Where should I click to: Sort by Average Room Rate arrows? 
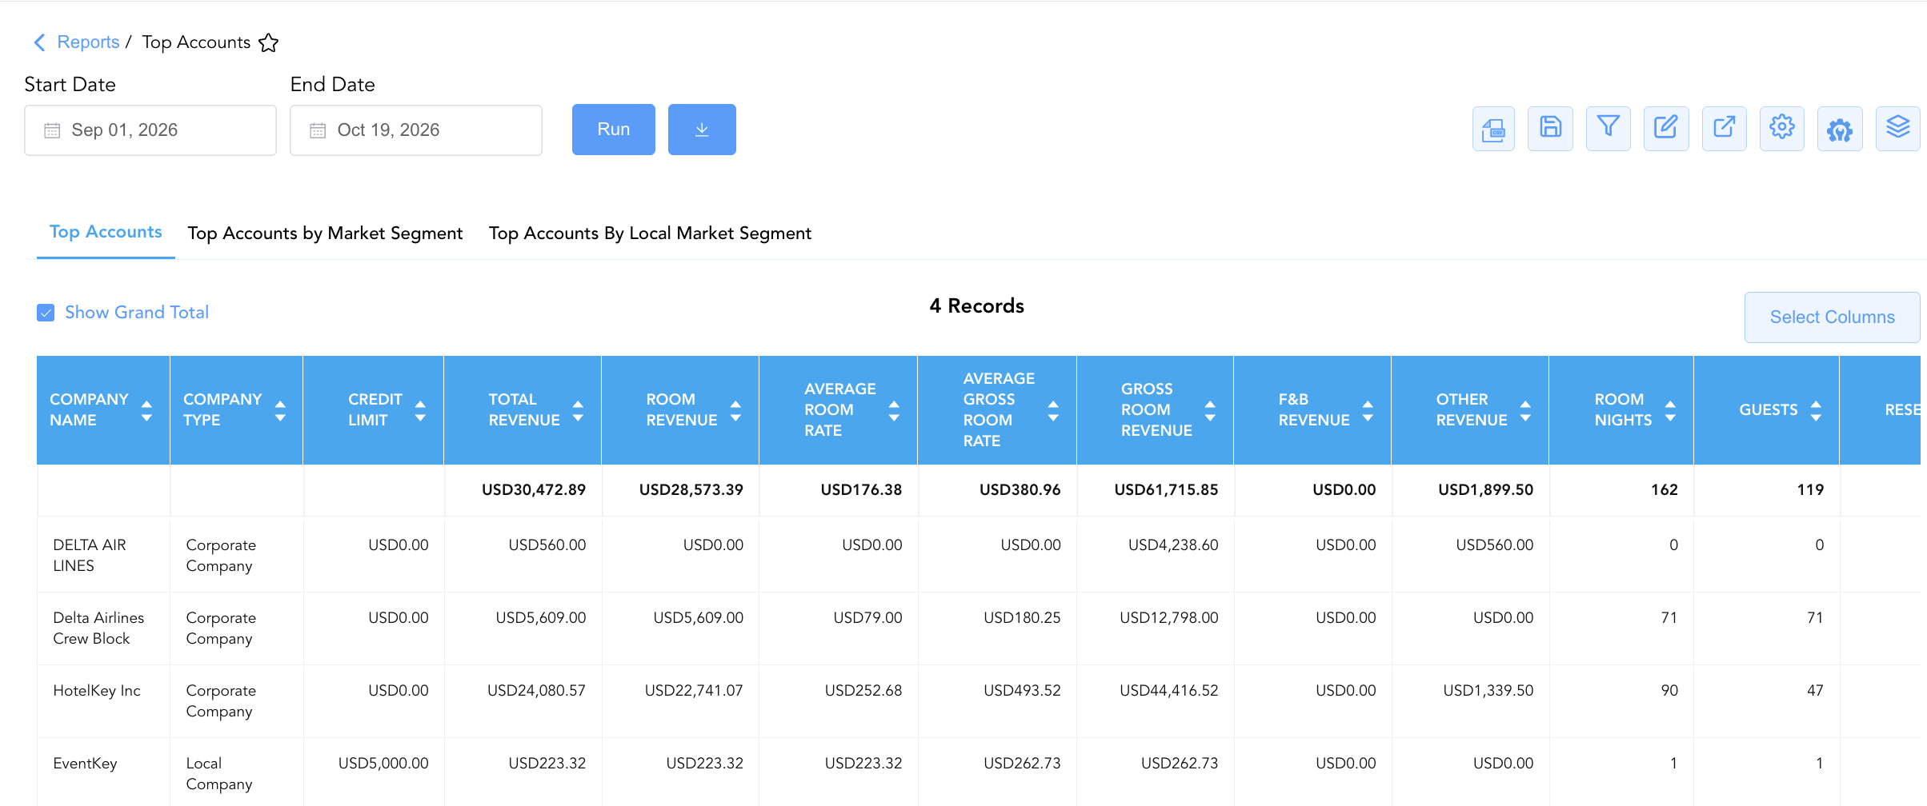click(x=894, y=410)
